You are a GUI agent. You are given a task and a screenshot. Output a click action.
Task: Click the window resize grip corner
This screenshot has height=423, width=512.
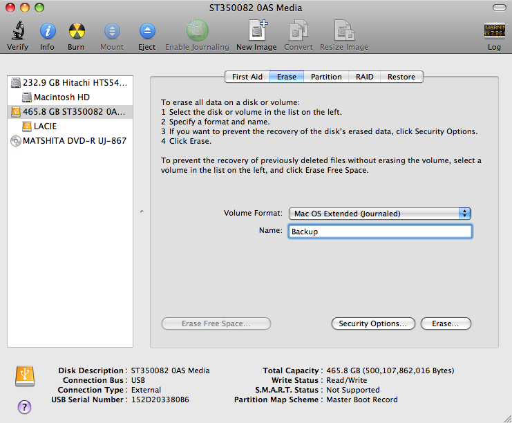[x=507, y=418]
